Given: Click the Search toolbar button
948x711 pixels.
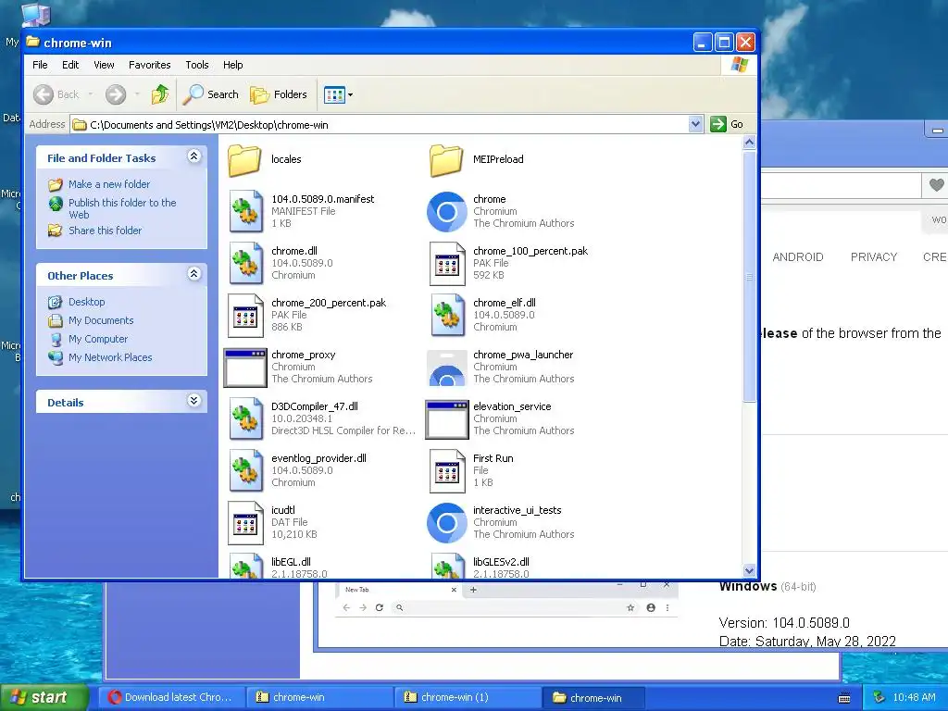Looking at the screenshot, I should click(x=211, y=94).
